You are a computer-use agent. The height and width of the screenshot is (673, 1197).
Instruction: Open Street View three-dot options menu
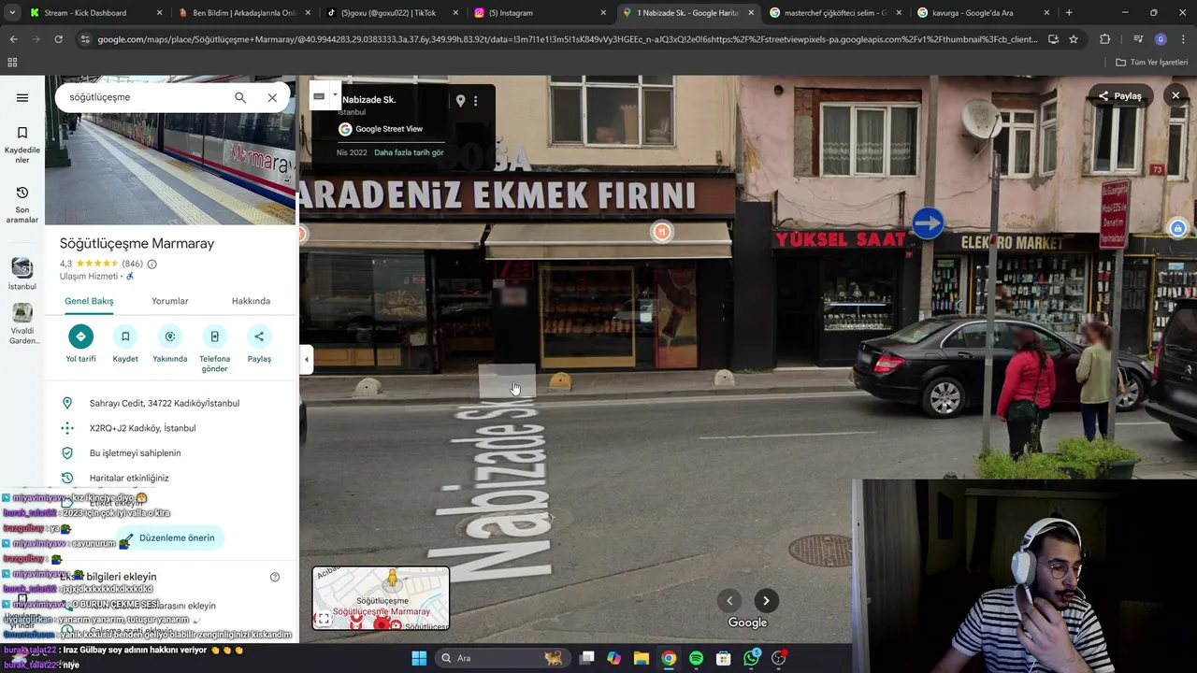click(x=475, y=100)
